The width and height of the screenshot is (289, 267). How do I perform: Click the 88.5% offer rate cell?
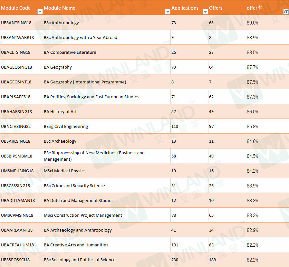click(x=267, y=52)
